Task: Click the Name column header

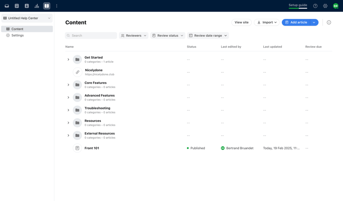Action: [x=69, y=47]
